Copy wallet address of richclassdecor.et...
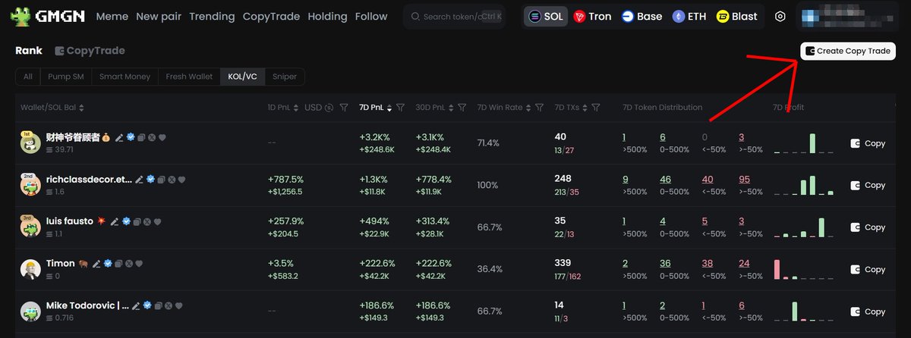 (161, 180)
